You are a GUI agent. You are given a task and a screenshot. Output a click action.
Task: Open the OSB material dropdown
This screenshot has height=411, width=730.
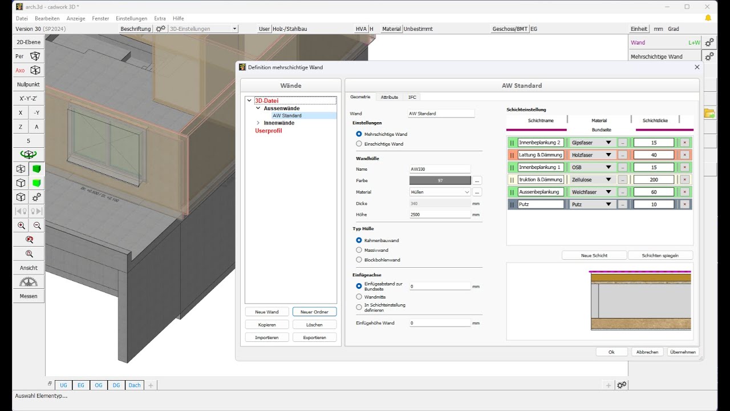pos(593,167)
